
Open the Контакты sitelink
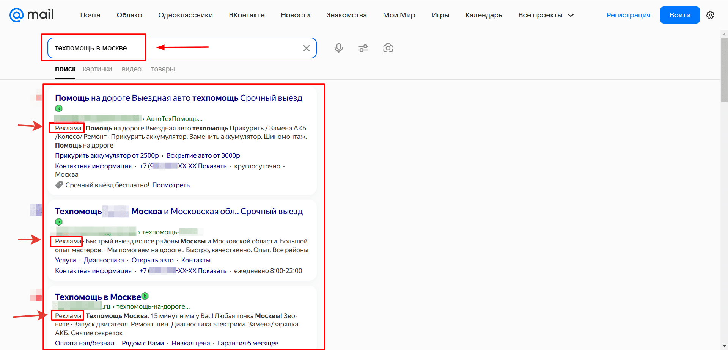click(196, 260)
